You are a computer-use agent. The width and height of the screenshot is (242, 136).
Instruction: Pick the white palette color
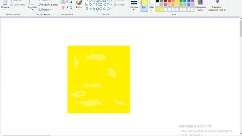pos(157,5)
